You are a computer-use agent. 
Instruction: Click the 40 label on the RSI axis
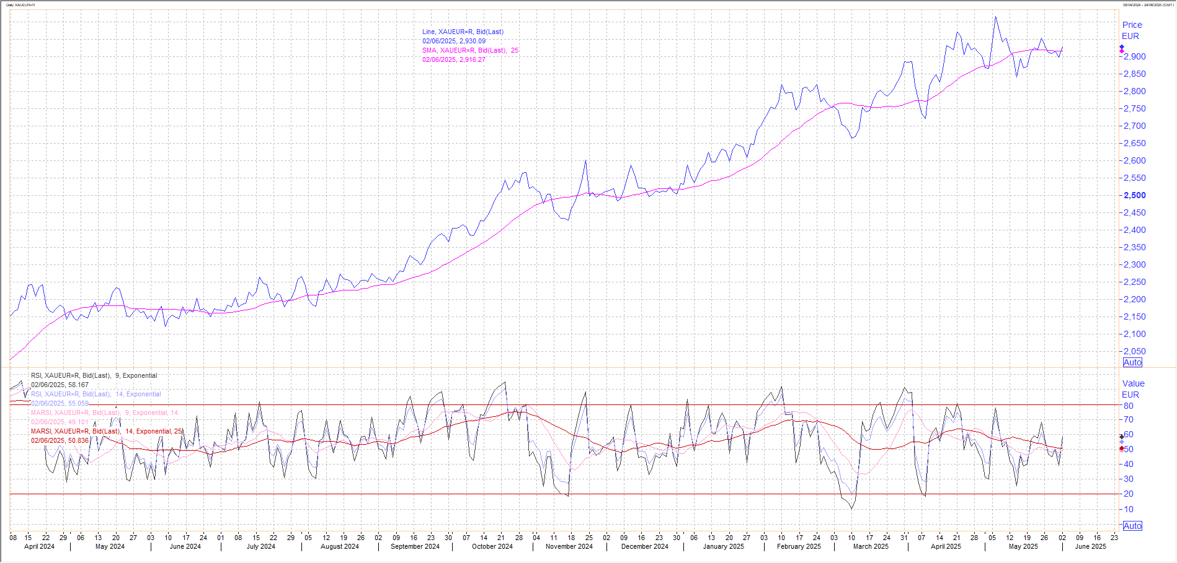[x=1129, y=464]
